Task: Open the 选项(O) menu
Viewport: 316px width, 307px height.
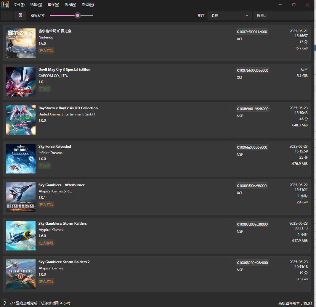Action: point(36,5)
